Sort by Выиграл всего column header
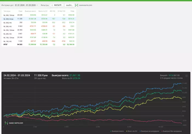The image size is (192, 134). click(30, 11)
